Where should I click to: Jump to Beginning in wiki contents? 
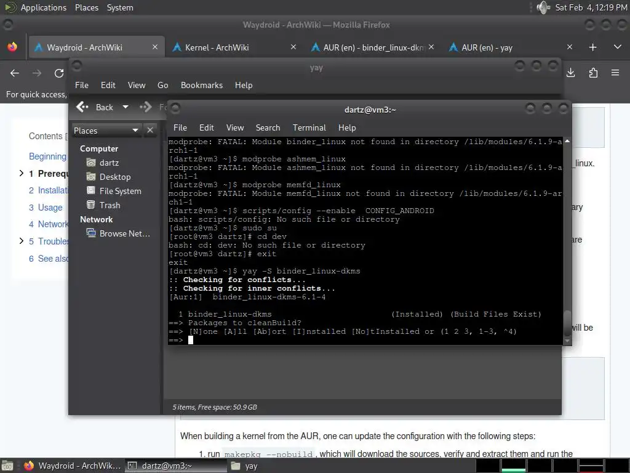(47, 156)
